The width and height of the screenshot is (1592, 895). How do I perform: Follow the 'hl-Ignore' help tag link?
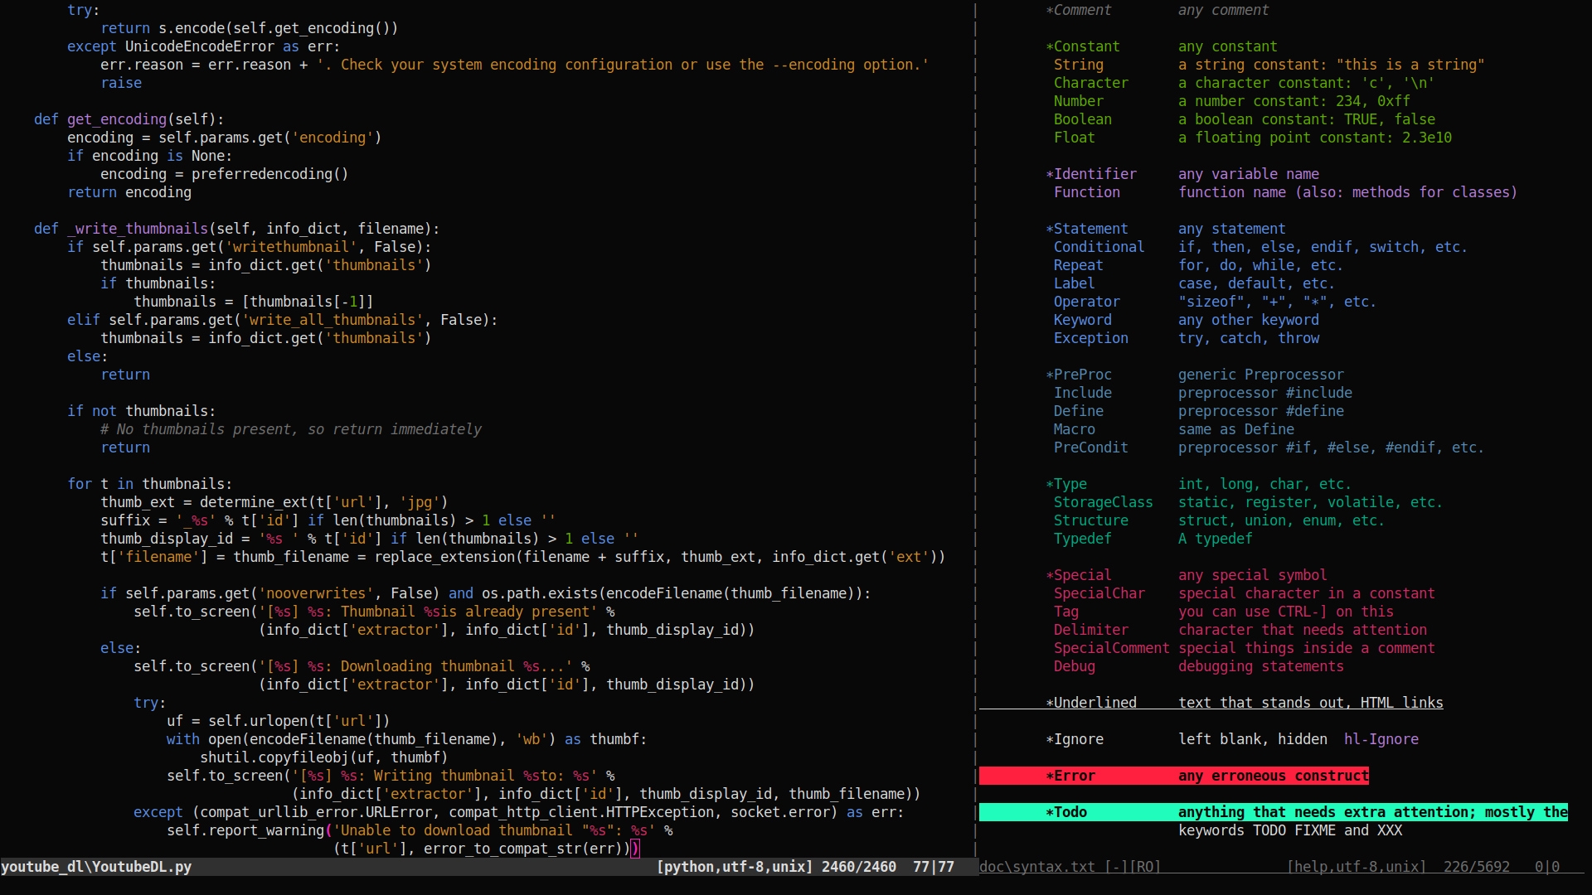[1381, 739]
